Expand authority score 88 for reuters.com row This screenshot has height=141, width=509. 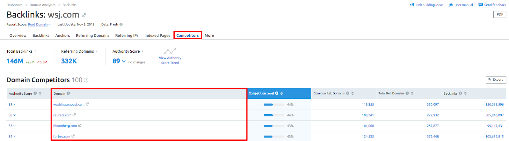pos(12,115)
